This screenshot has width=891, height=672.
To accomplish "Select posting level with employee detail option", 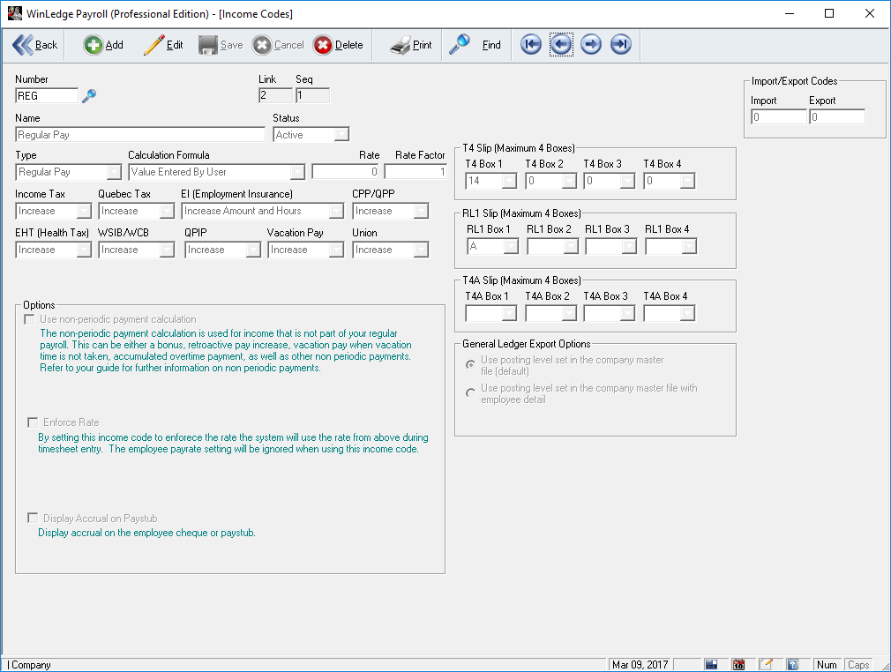I will click(471, 393).
